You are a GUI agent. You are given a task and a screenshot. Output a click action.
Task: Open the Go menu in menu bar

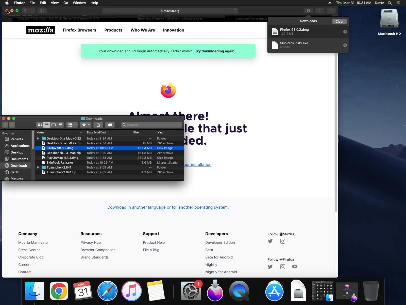[66, 3]
